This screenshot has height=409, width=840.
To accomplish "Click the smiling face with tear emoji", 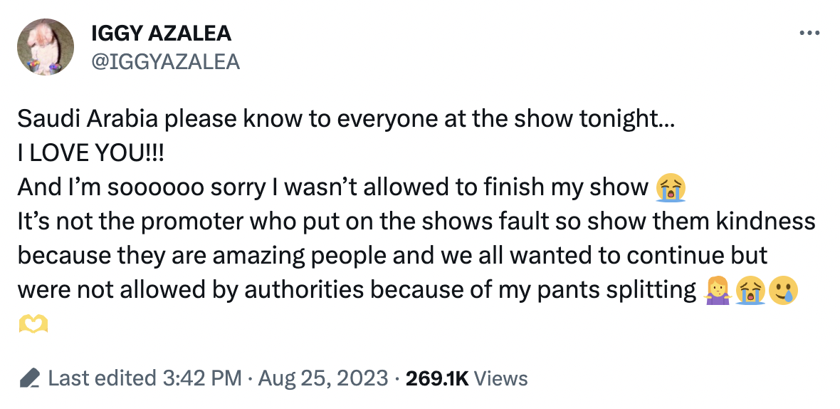I will (782, 291).
